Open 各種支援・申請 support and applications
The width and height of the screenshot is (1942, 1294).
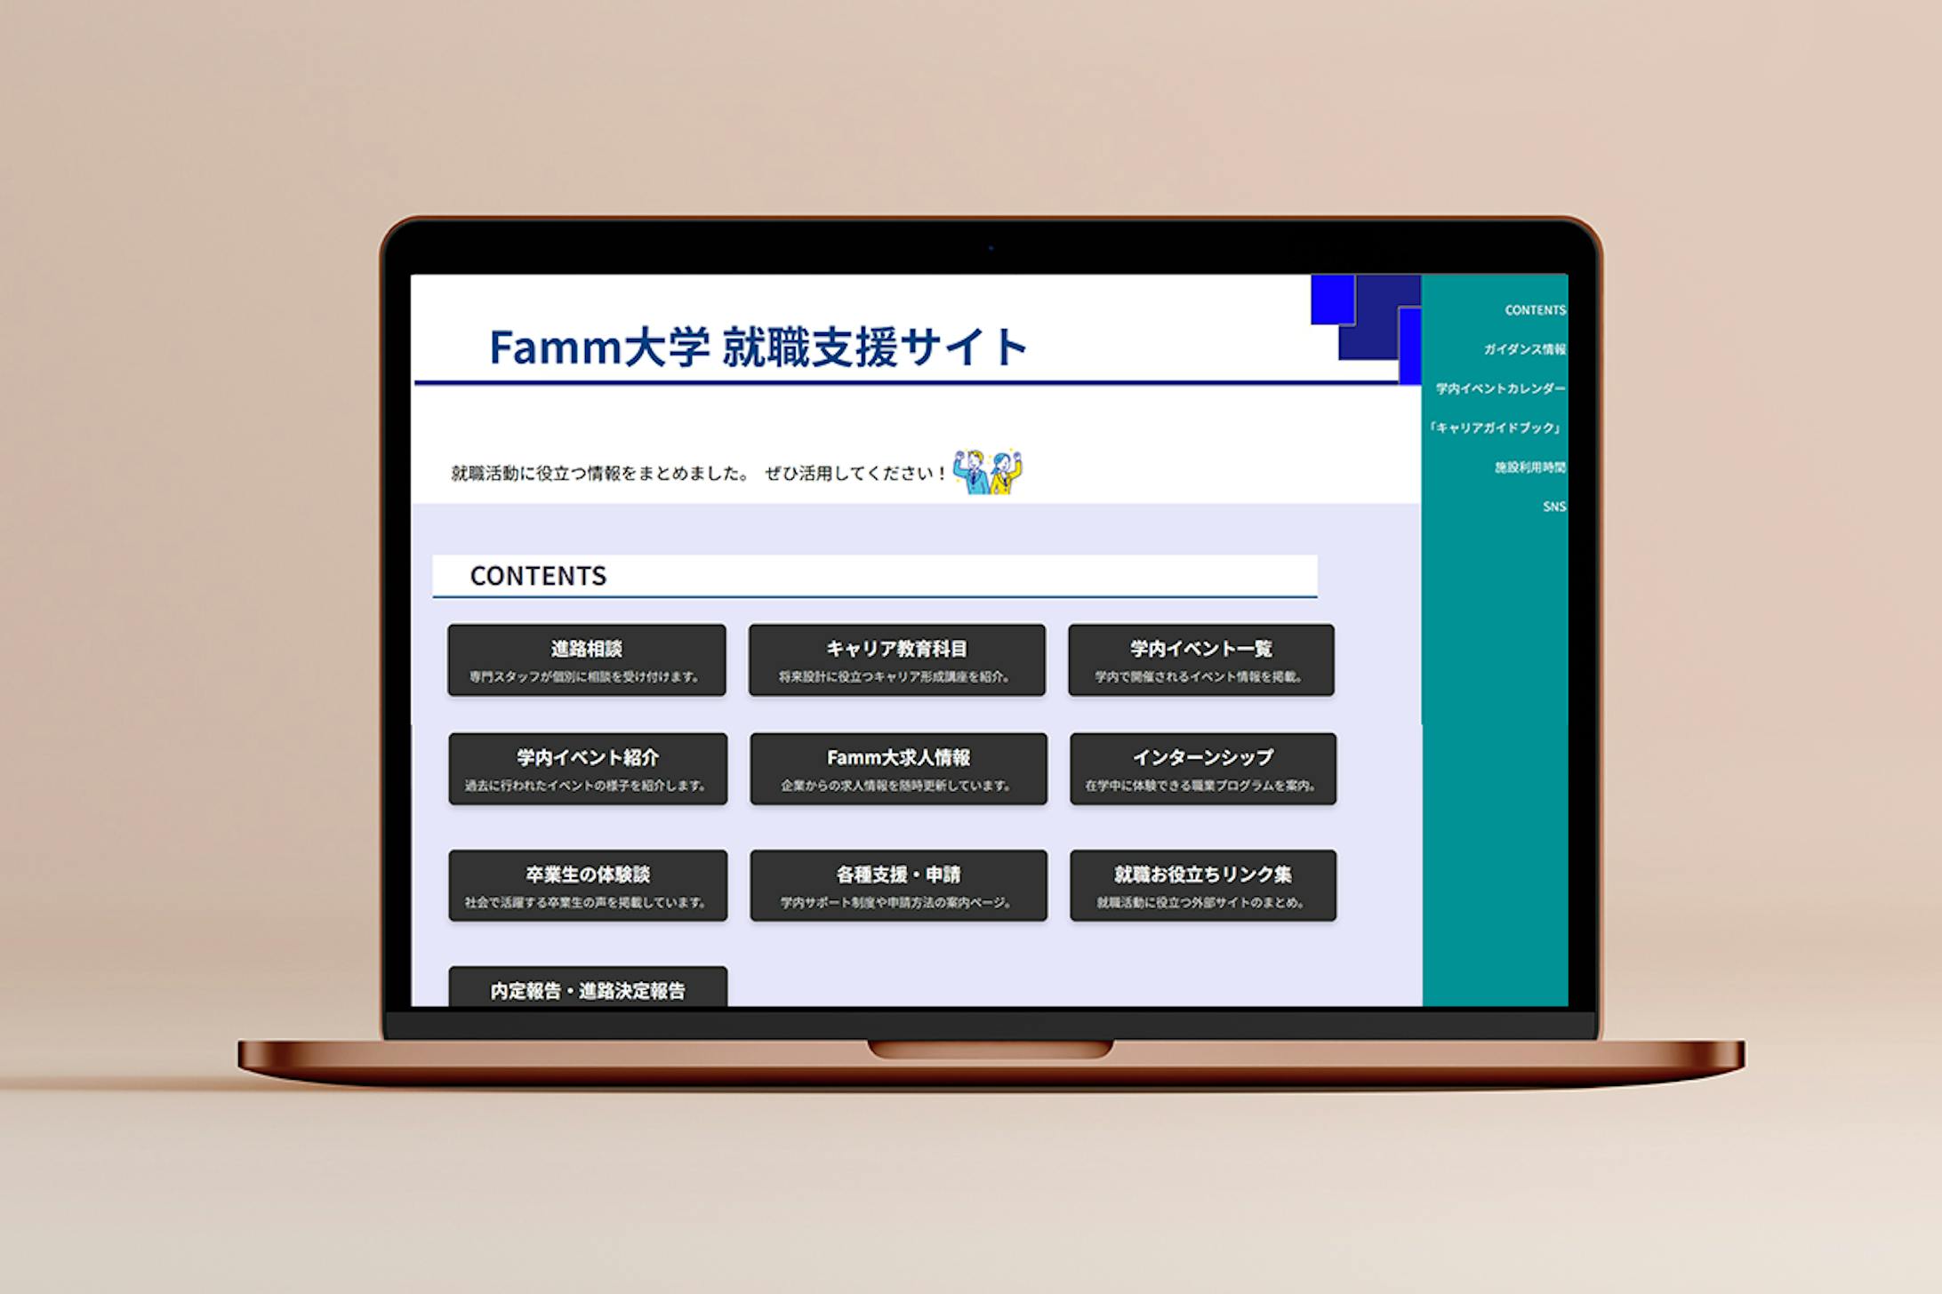[x=898, y=885]
